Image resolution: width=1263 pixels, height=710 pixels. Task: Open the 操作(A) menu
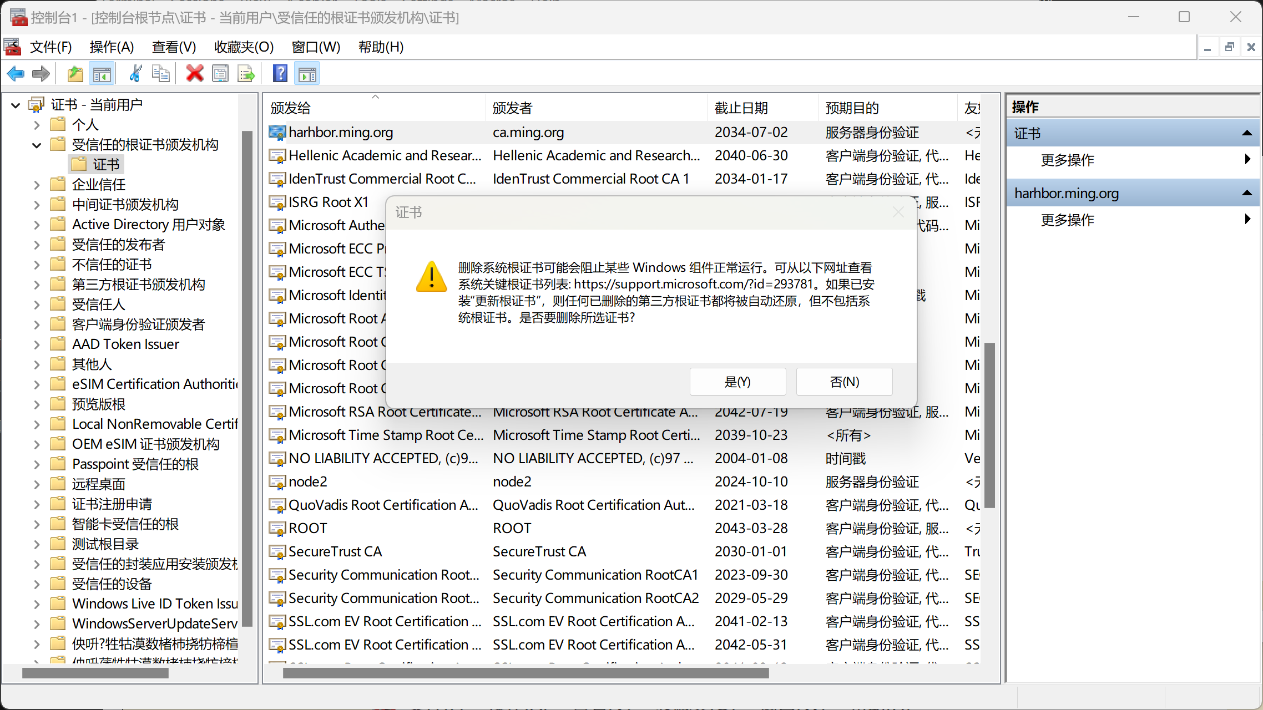(112, 47)
